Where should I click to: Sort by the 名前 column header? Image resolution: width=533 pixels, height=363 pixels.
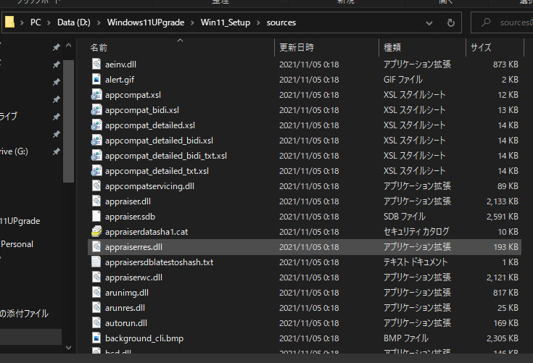[x=181, y=47]
